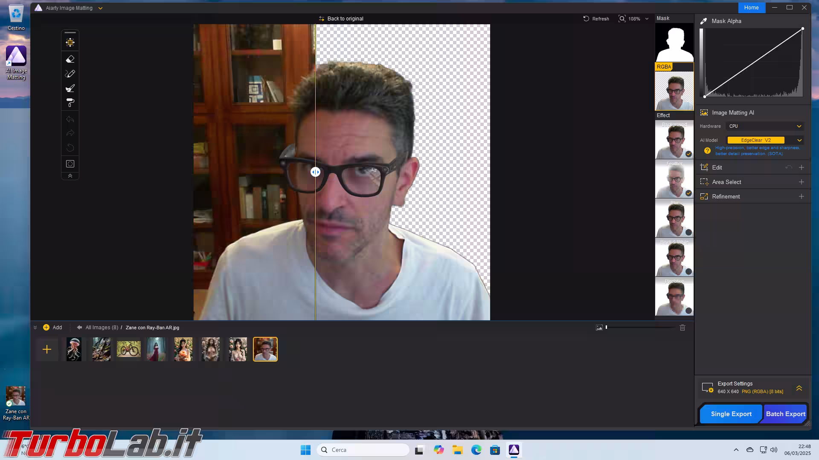This screenshot has height=460, width=819.
Task: Toggle the Feather effect checkmark
Action: (688, 193)
